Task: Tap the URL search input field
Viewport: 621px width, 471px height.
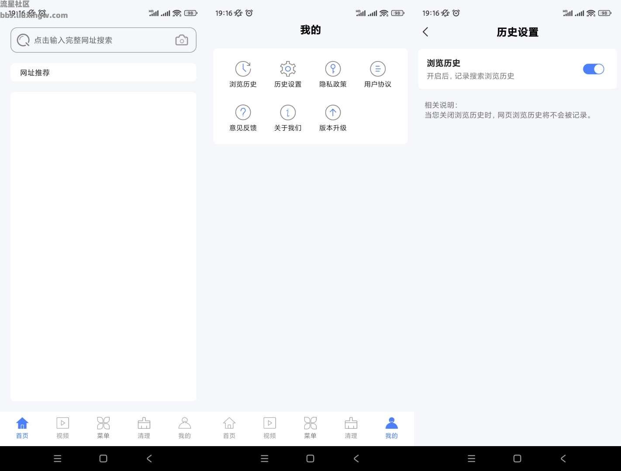Action: [103, 40]
